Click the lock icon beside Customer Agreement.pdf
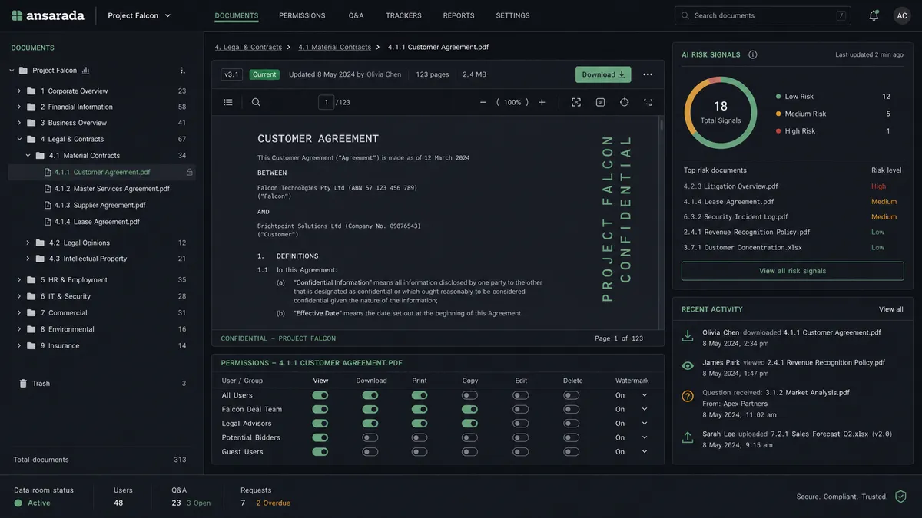 (x=189, y=172)
